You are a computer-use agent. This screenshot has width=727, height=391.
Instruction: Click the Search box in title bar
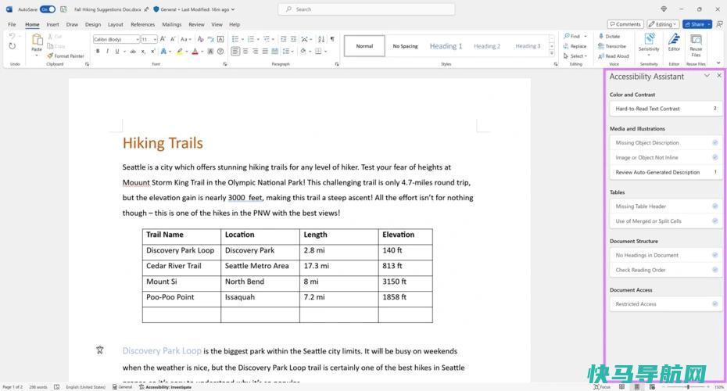coord(367,9)
